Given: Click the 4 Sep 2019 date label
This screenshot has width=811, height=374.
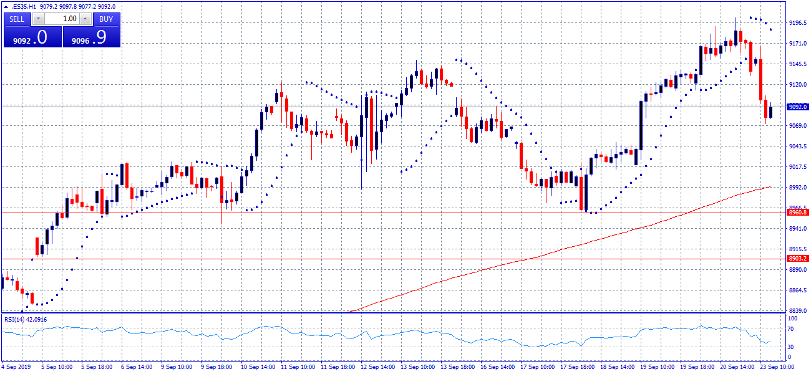Looking at the screenshot, I should tap(17, 367).
